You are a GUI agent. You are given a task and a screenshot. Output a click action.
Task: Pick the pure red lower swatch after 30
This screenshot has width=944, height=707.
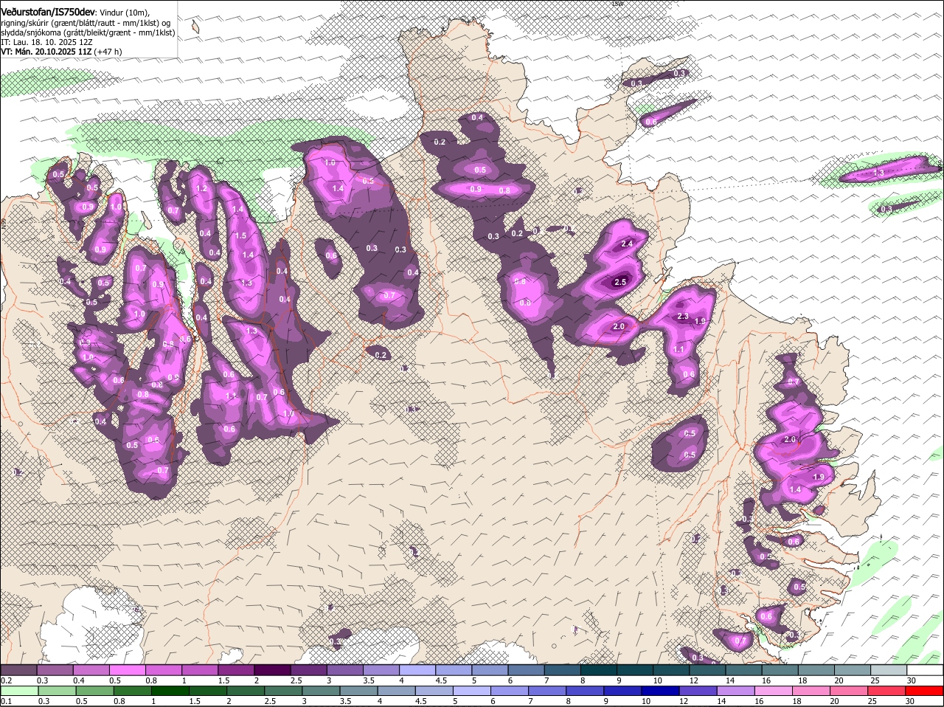[x=924, y=692]
